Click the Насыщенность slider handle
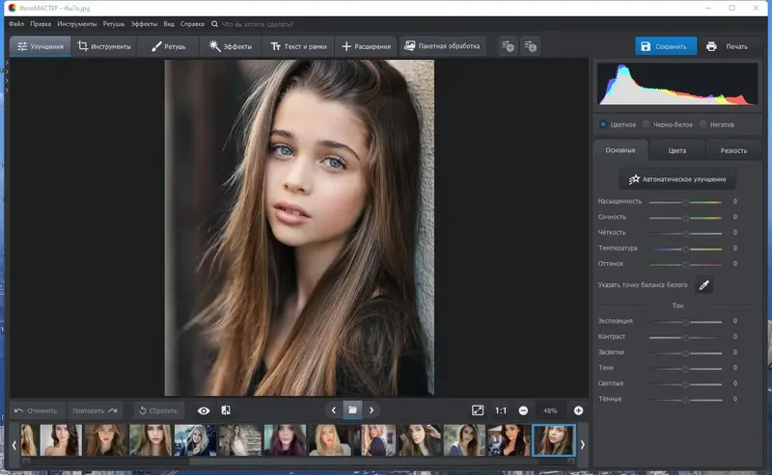Viewport: 772px width, 475px height. (x=685, y=202)
